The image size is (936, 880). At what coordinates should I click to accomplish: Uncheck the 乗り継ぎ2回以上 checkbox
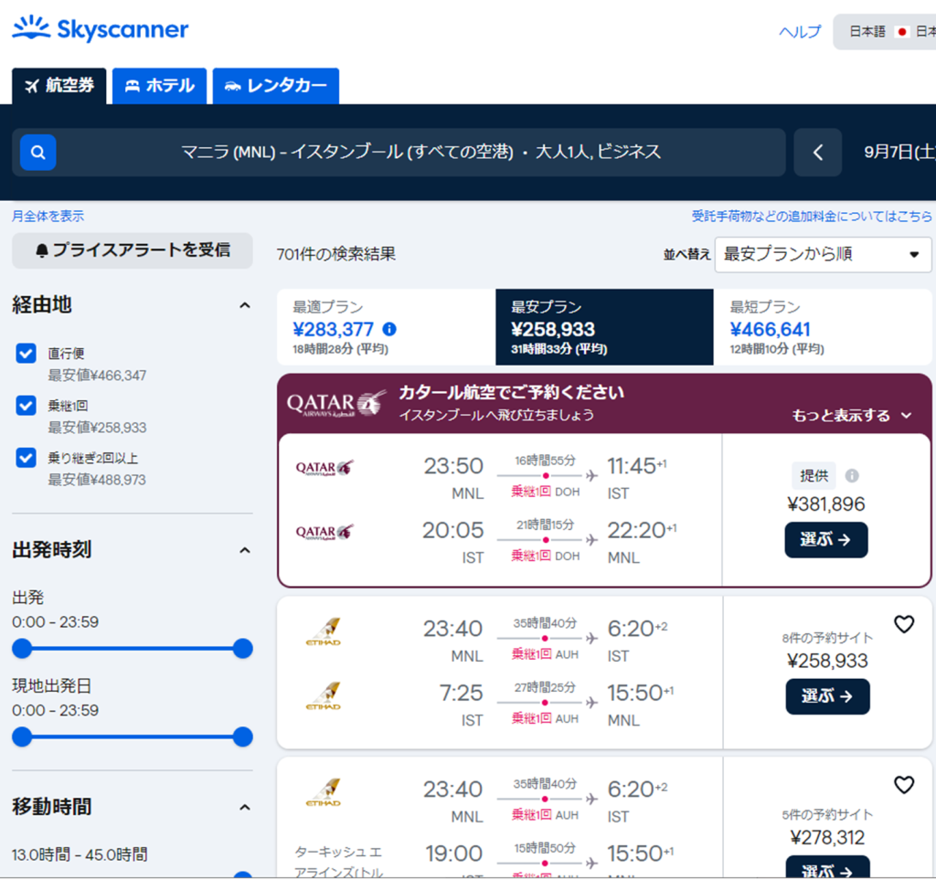(26, 458)
